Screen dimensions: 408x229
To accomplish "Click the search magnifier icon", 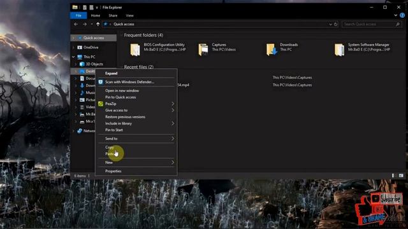I will coord(398,24).
